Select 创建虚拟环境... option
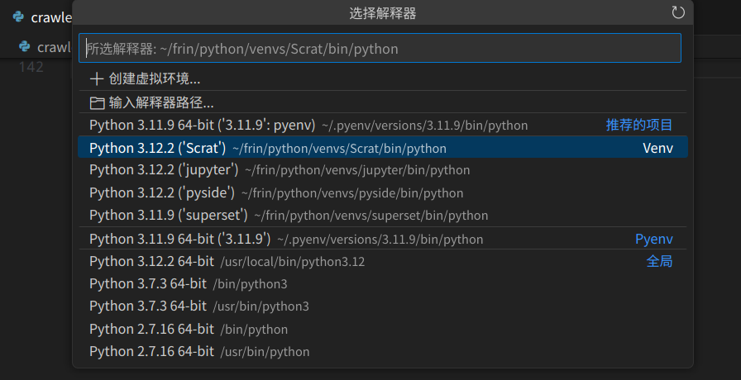This screenshot has width=741, height=380. (383, 78)
